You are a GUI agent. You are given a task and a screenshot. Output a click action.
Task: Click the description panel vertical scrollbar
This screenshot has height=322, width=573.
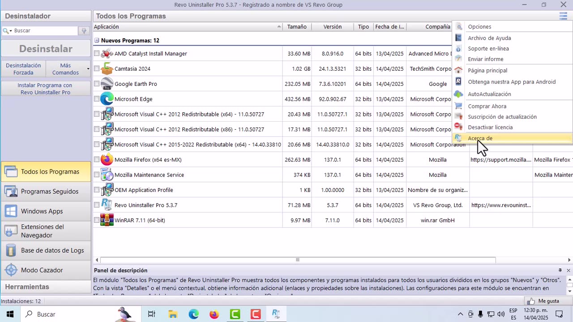tap(569, 285)
